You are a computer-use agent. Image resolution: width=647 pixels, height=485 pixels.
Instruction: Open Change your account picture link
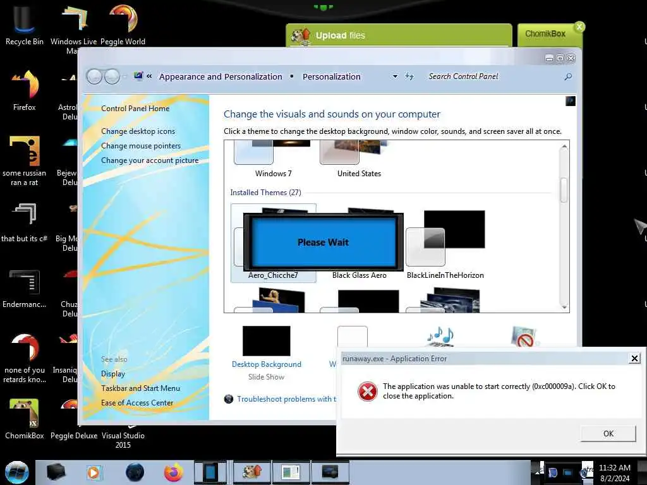(x=150, y=160)
